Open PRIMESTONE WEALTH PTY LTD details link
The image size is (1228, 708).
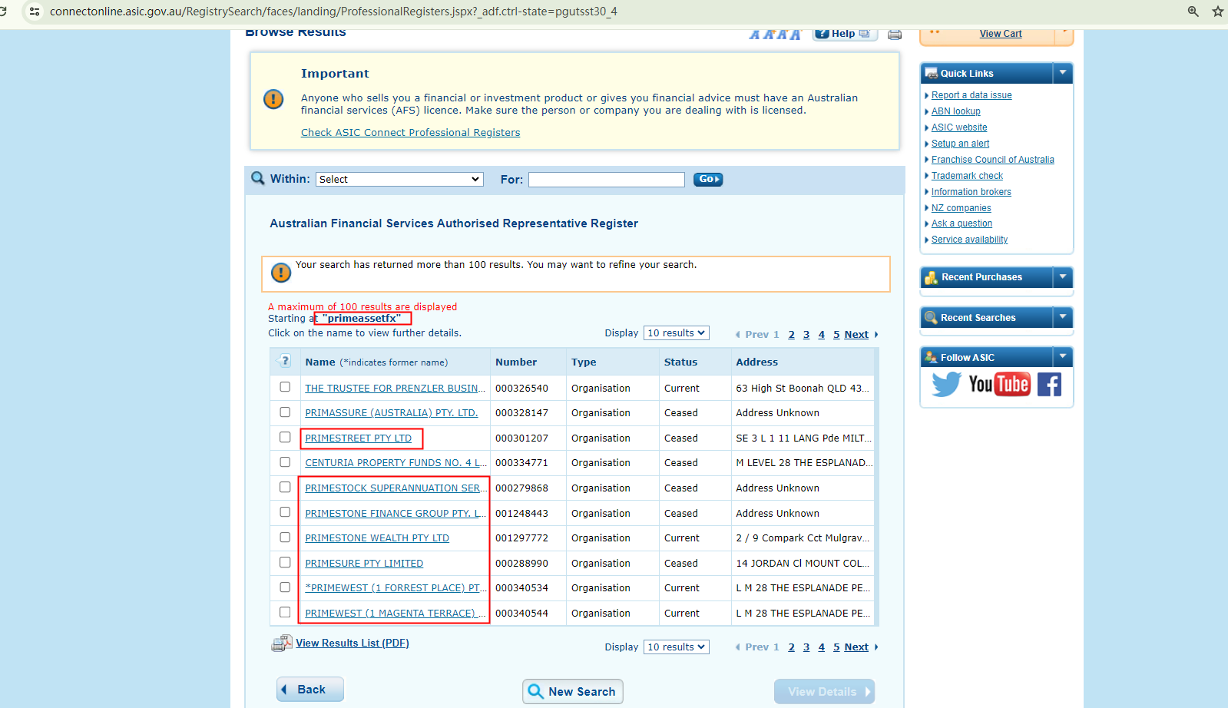377,538
